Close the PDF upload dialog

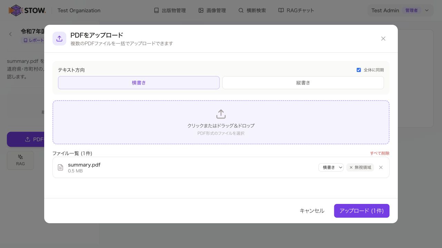pyautogui.click(x=383, y=39)
